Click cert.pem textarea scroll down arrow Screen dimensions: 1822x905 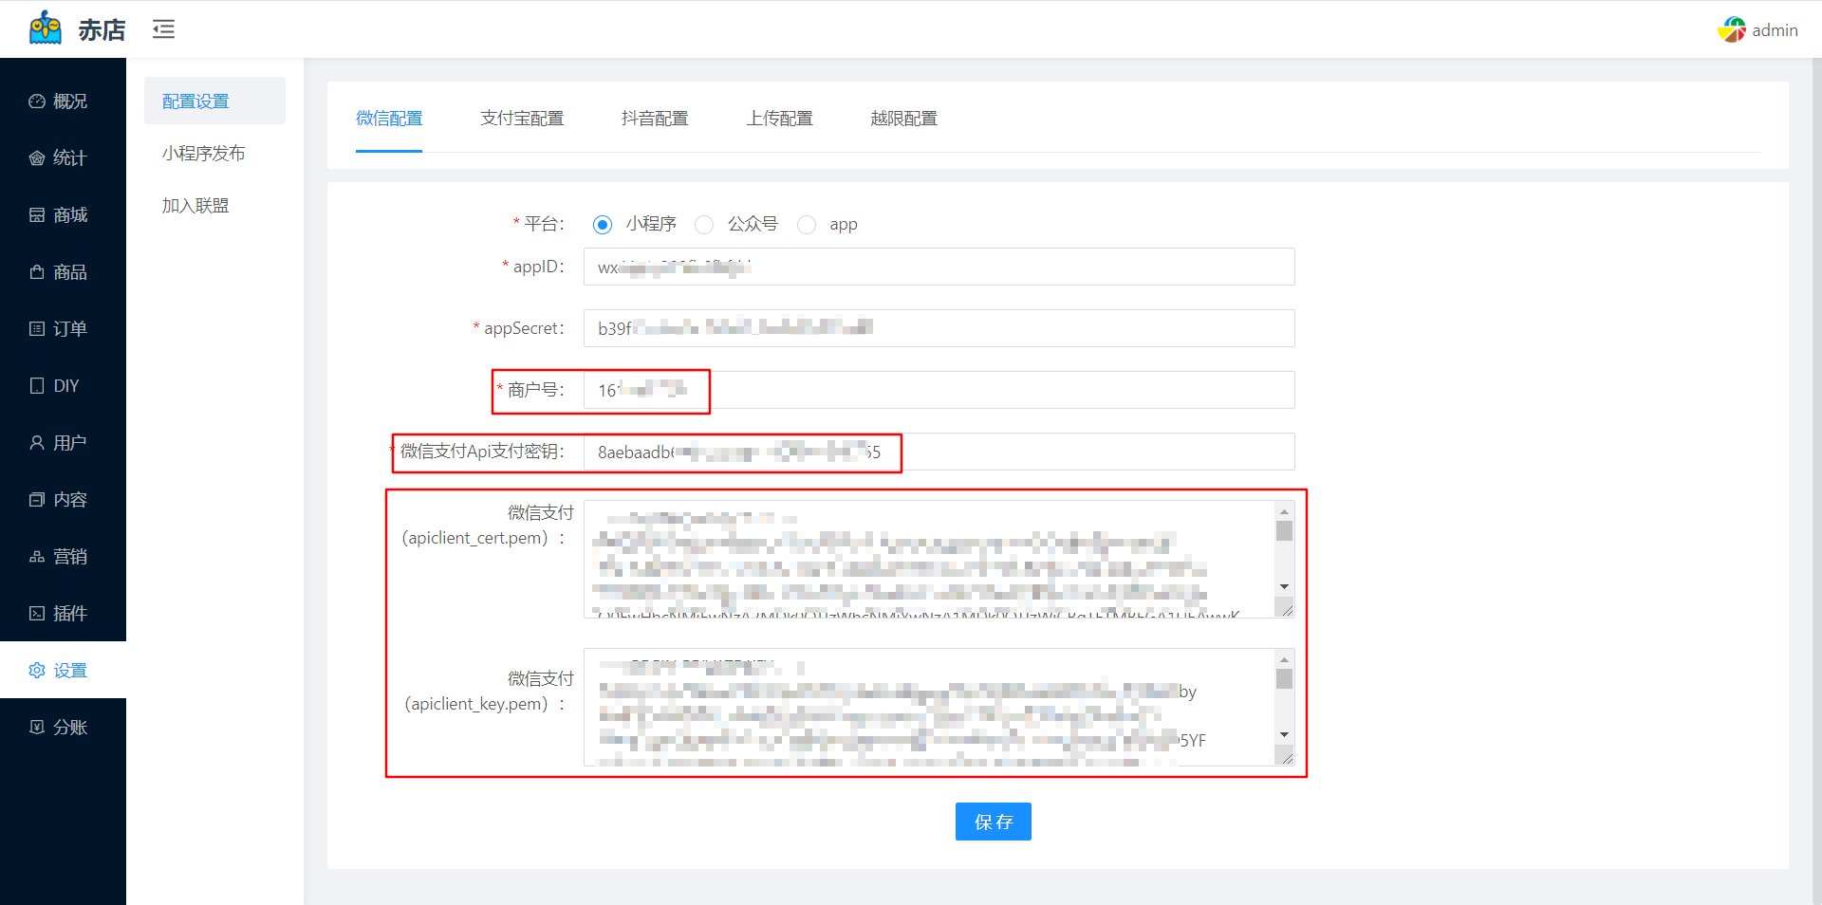[1284, 587]
